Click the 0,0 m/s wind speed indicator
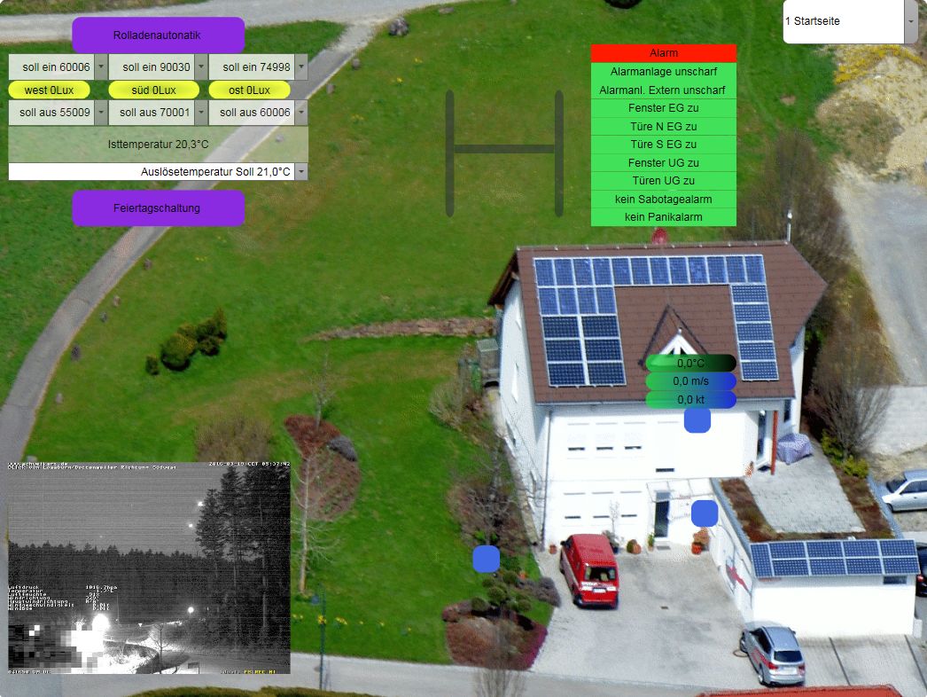This screenshot has height=697, width=927. (690, 381)
